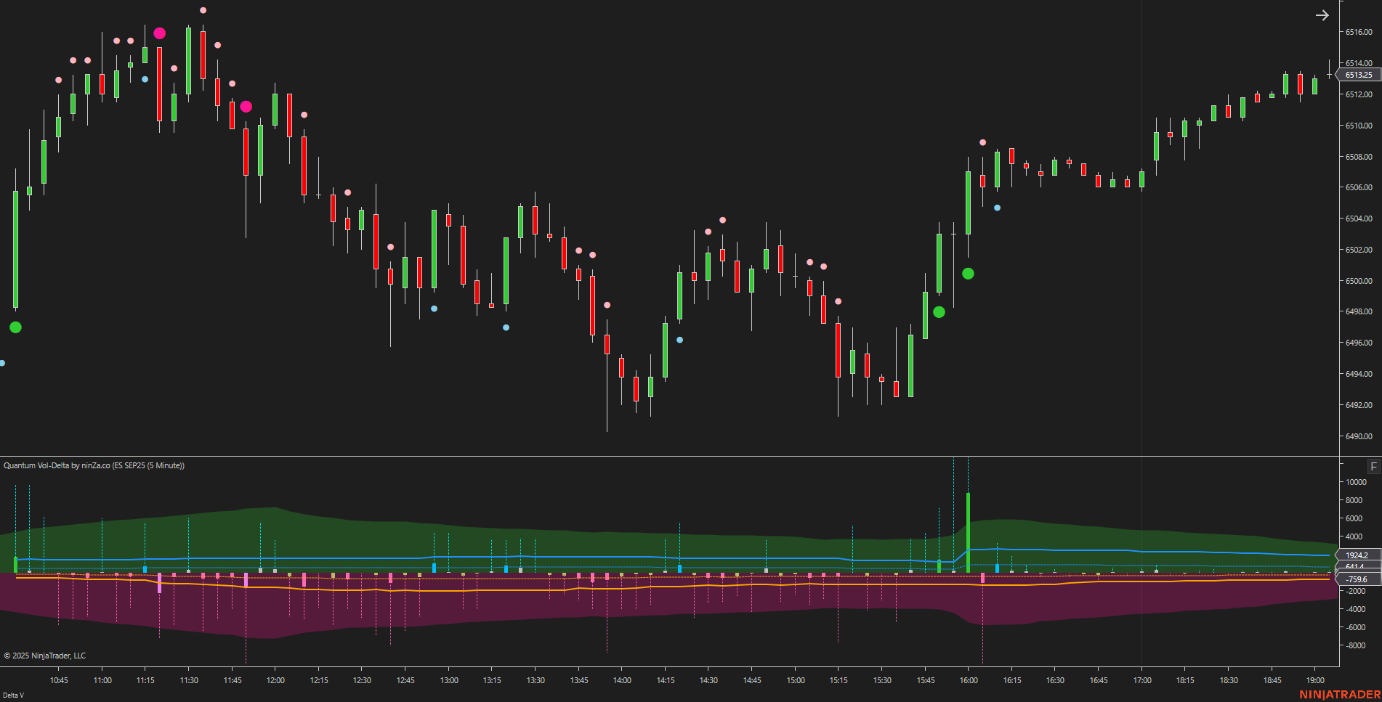Select the pink dot above the 16:05 candle
The width and height of the screenshot is (1382, 702).
pos(982,142)
